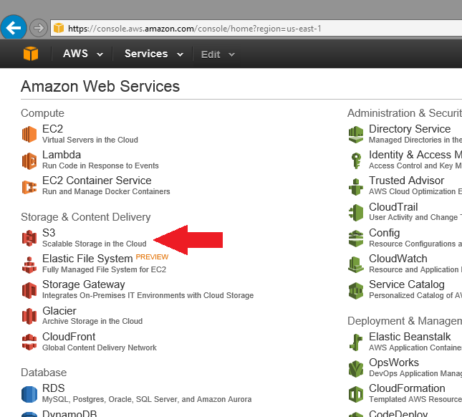Open the CloudTrail link

click(x=393, y=207)
